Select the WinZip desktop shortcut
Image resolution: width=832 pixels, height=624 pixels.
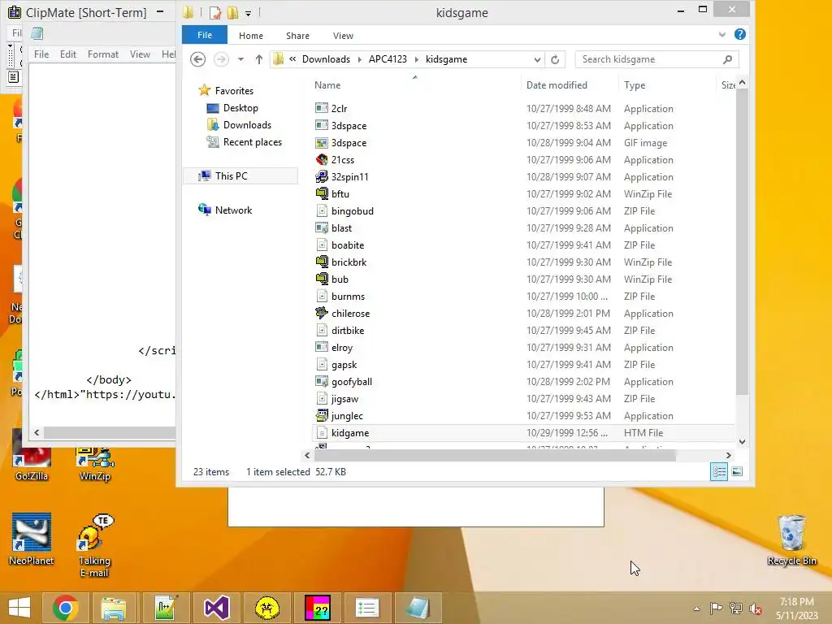95,465
